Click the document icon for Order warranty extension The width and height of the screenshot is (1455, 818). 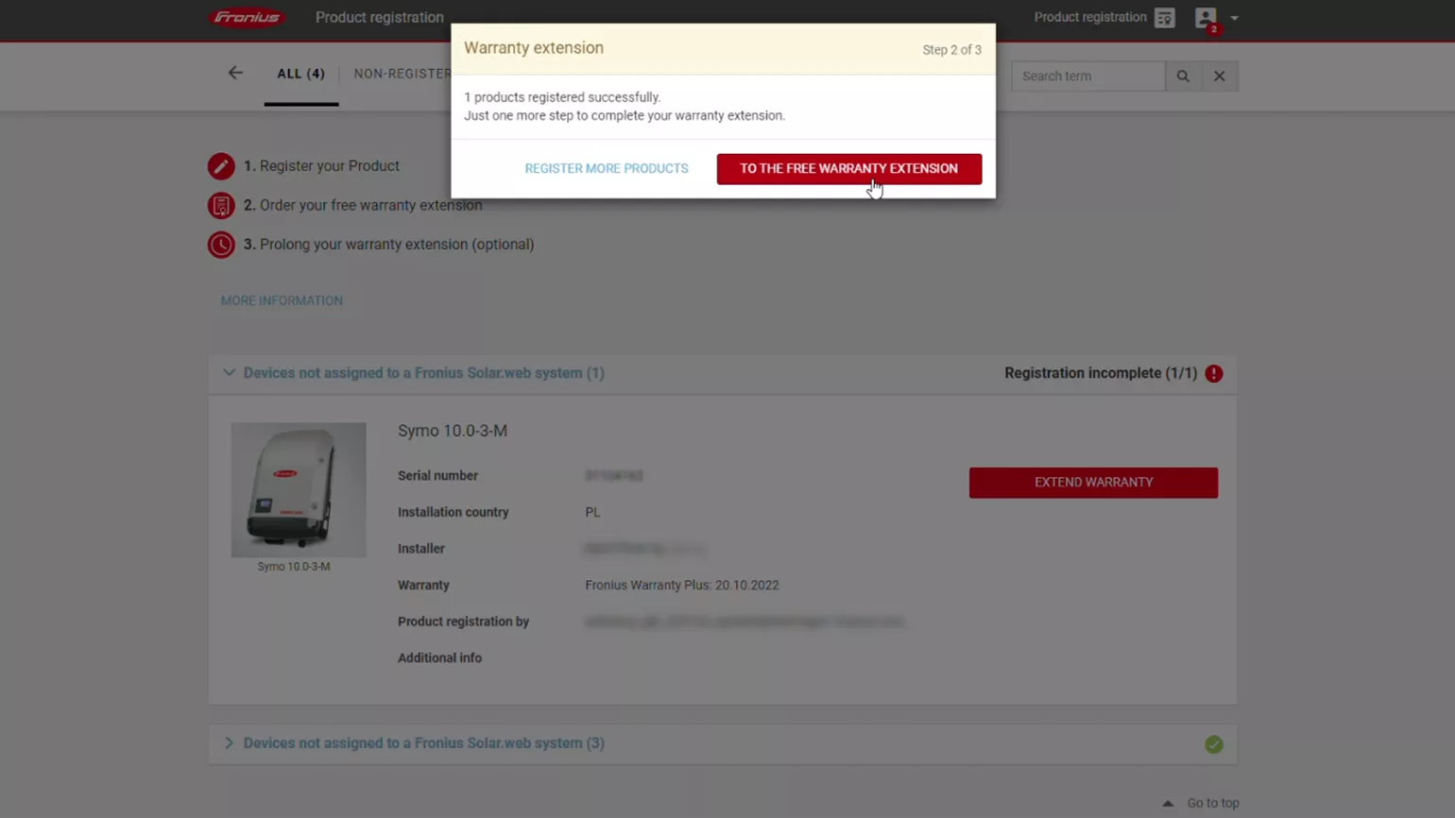pos(221,205)
